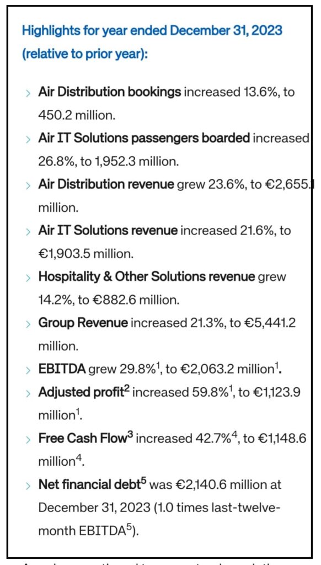
Task: Click the Highlights for year ended heading
Action: click(152, 31)
